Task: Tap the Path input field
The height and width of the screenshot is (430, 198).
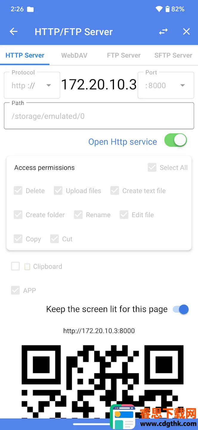Action: click(x=99, y=116)
